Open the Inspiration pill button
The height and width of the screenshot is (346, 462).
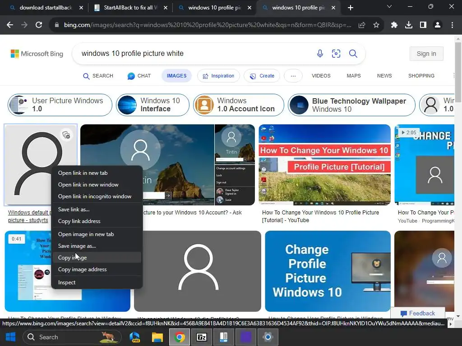(218, 76)
